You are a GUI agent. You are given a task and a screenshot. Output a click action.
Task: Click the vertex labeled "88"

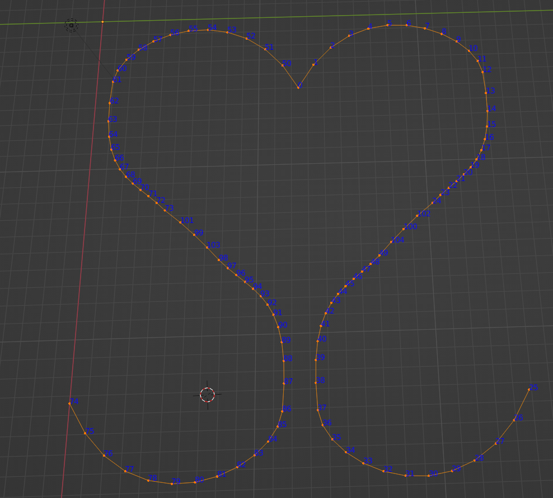[x=284, y=361]
